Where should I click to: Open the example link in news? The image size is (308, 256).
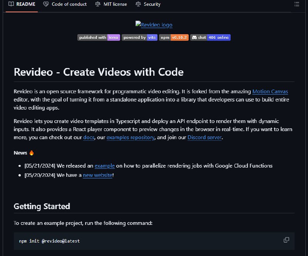coord(105,166)
